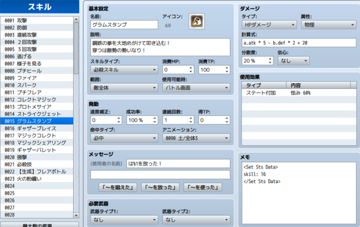
Task: Click the タイプ column header in 使用効果
Action: [264, 85]
